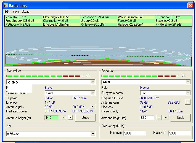Click the Forest=0.0 dB readout
Viewport: 196px width, 143px height.
[127, 21]
